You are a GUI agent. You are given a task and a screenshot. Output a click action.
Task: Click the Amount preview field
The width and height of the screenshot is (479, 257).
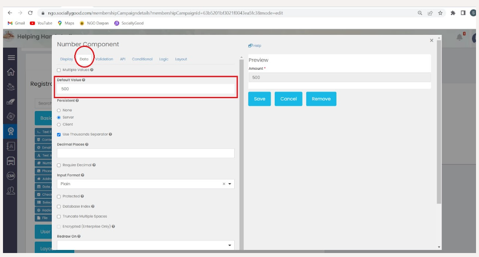pos(339,78)
